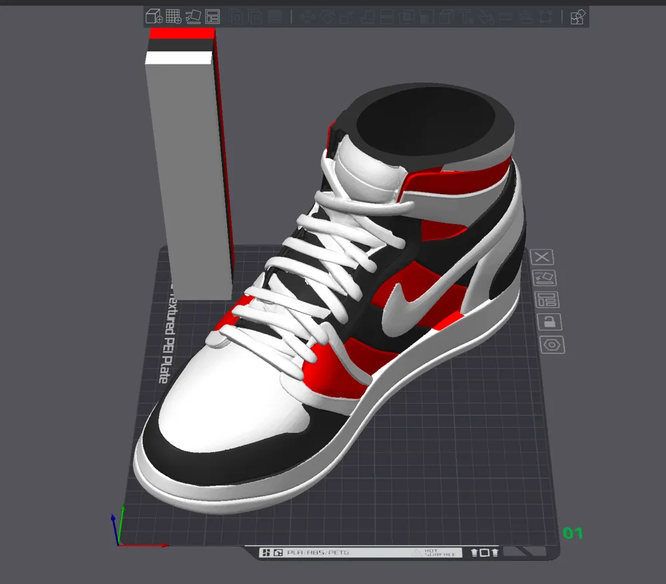Select the Scale gizmo tool
666x584 pixels.
[346, 17]
